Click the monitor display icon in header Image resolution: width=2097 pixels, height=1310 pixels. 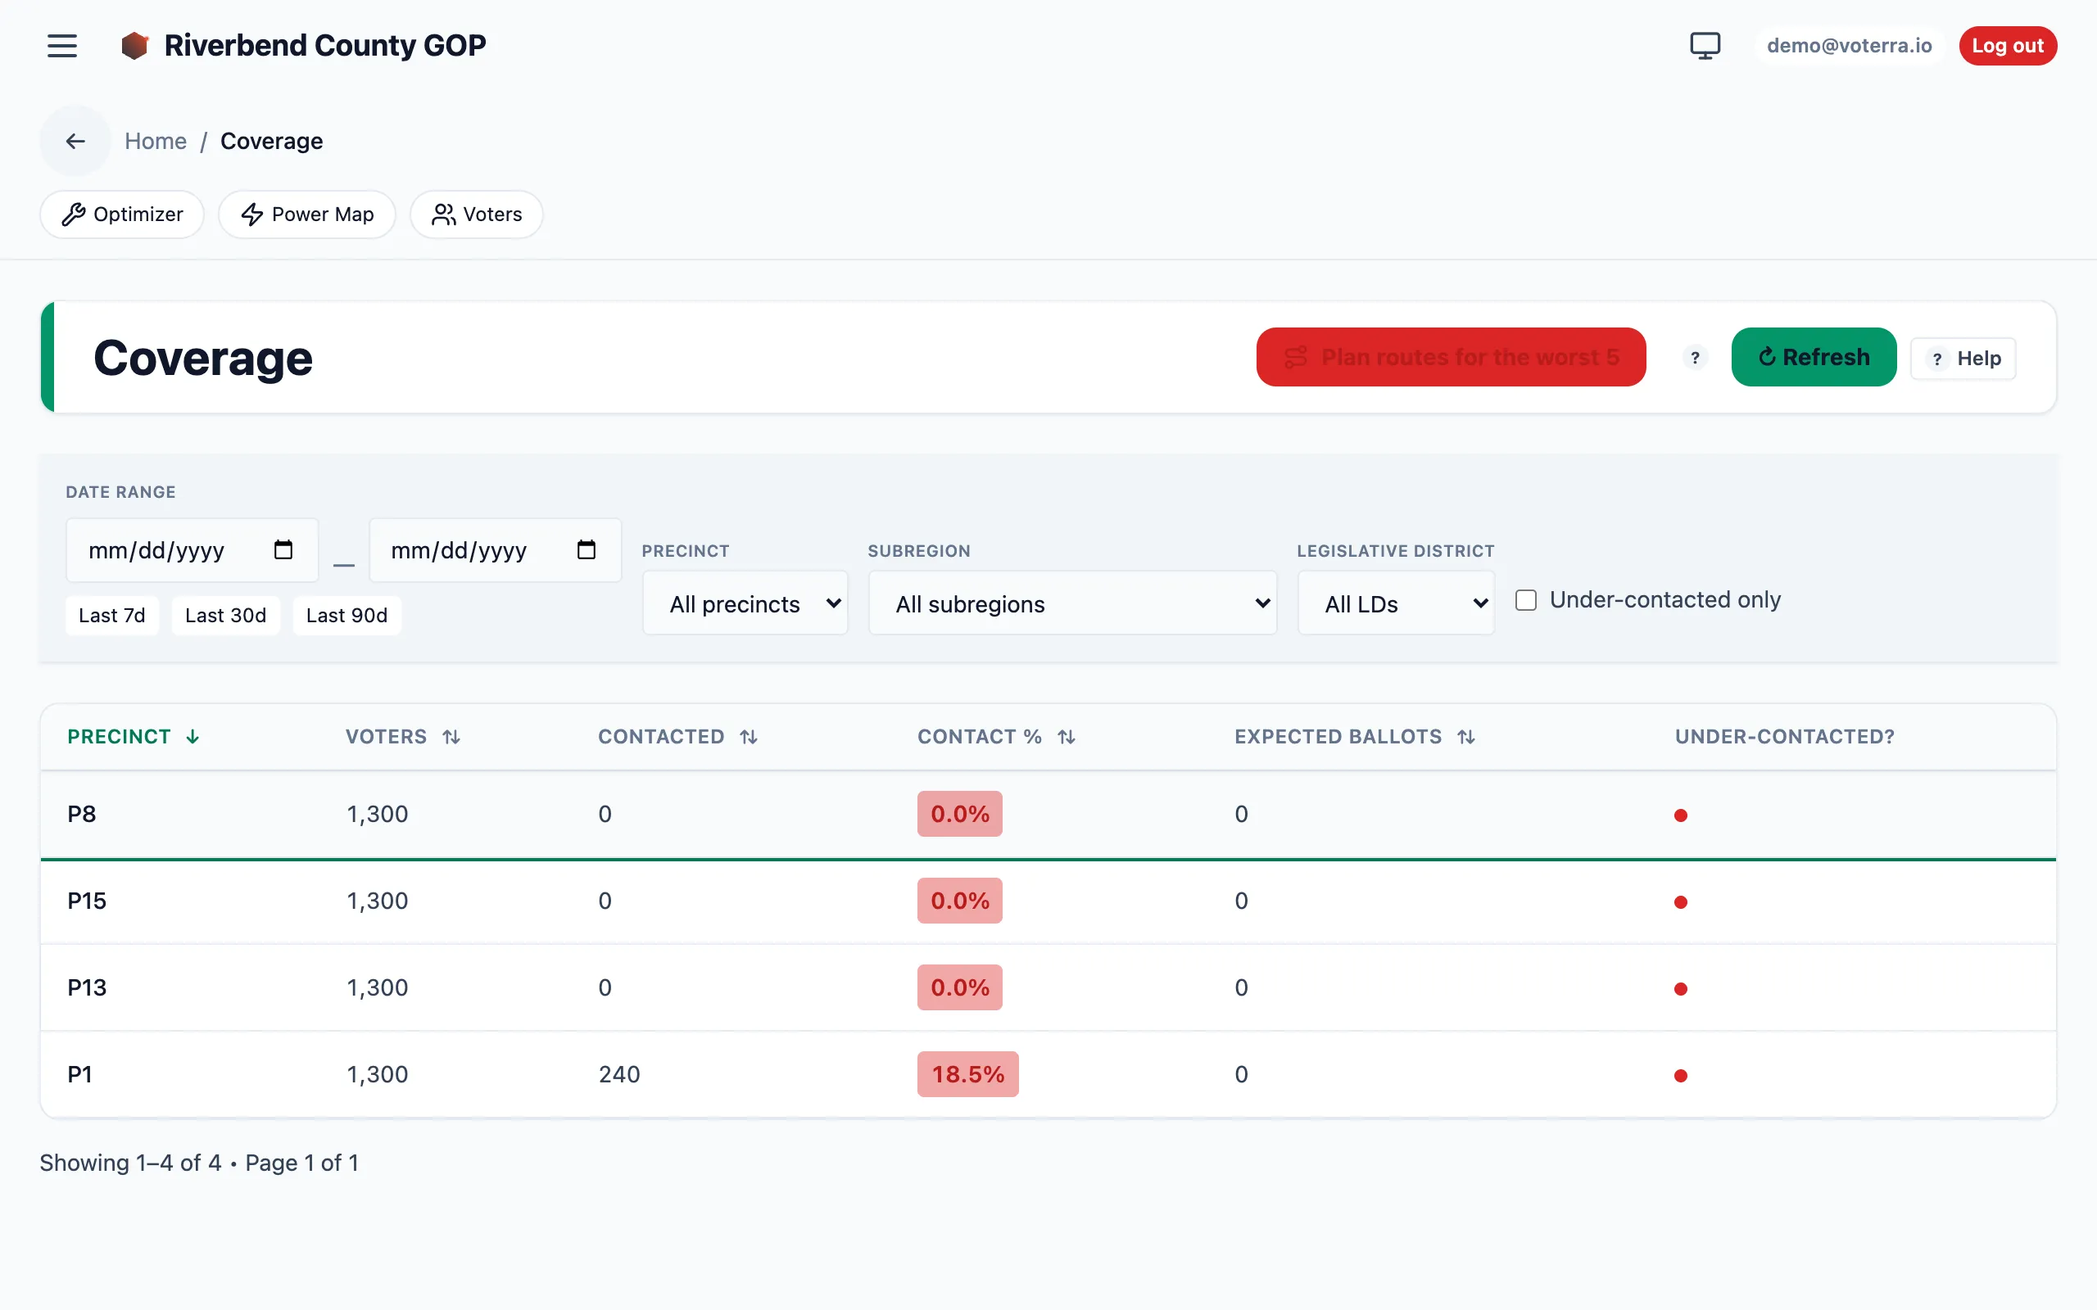click(1705, 45)
